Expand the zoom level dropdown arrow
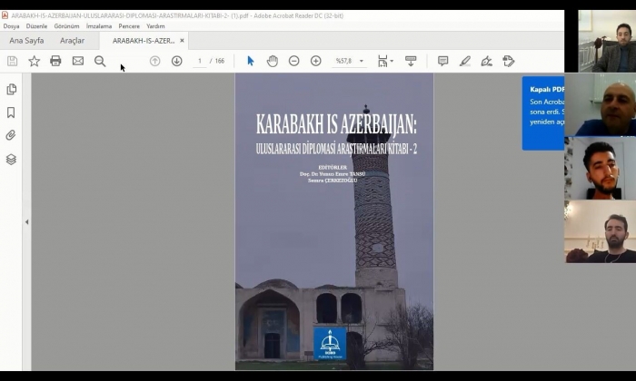Image resolution: width=636 pixels, height=381 pixels. pyautogui.click(x=362, y=61)
